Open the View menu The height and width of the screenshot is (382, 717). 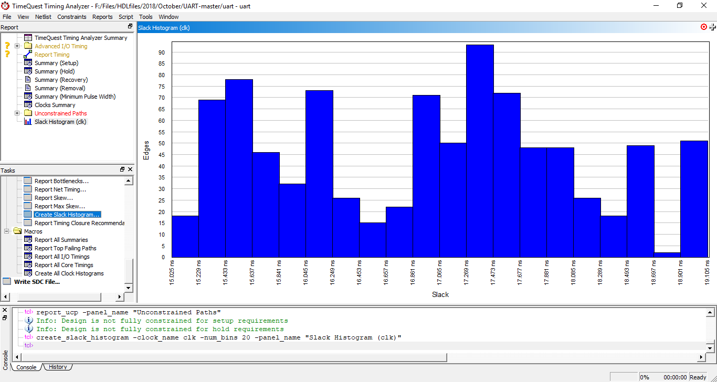pos(23,17)
